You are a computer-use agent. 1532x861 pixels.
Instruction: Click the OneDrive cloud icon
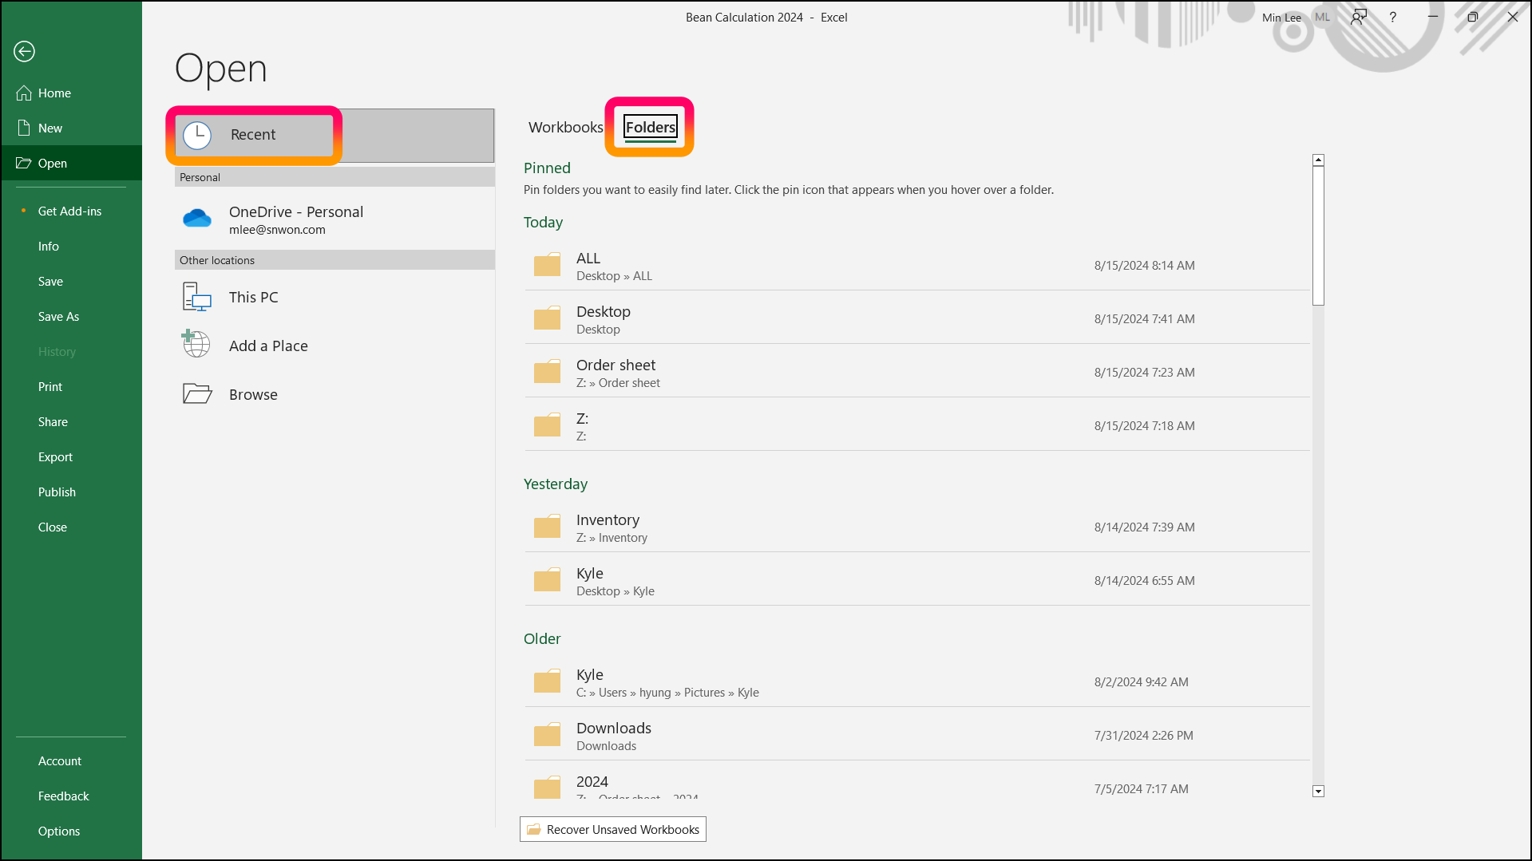pos(197,219)
